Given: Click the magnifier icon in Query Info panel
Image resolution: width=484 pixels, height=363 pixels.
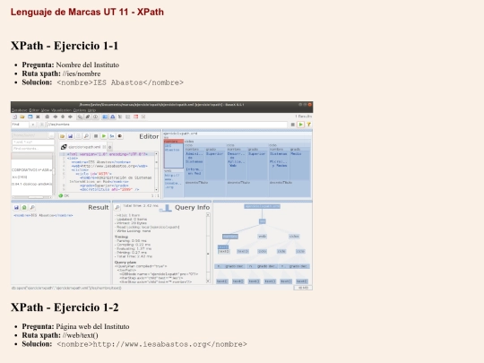Looking at the screenshot, I should [x=117, y=207].
